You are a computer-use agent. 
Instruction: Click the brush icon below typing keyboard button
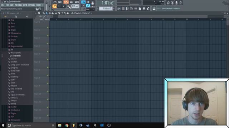click(x=83, y=6)
